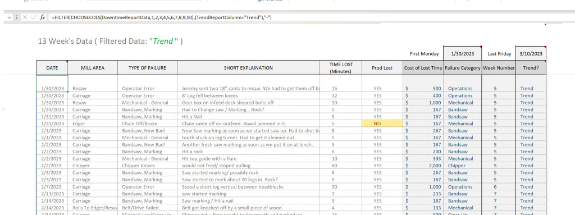The image size is (575, 215).
Task: Select the DATE column header cell
Action: (52, 68)
